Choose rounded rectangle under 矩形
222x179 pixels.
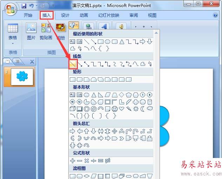pos(80,80)
